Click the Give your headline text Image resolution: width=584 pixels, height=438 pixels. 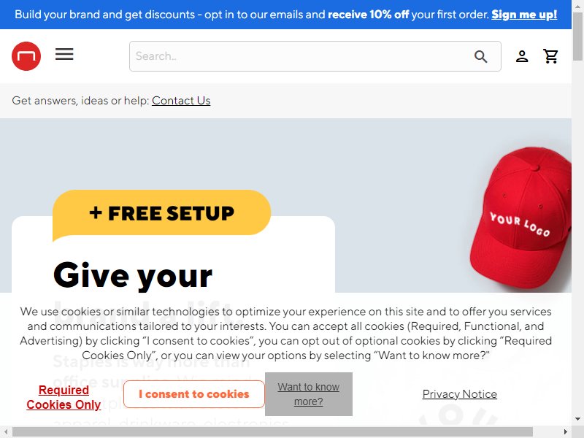click(x=133, y=276)
